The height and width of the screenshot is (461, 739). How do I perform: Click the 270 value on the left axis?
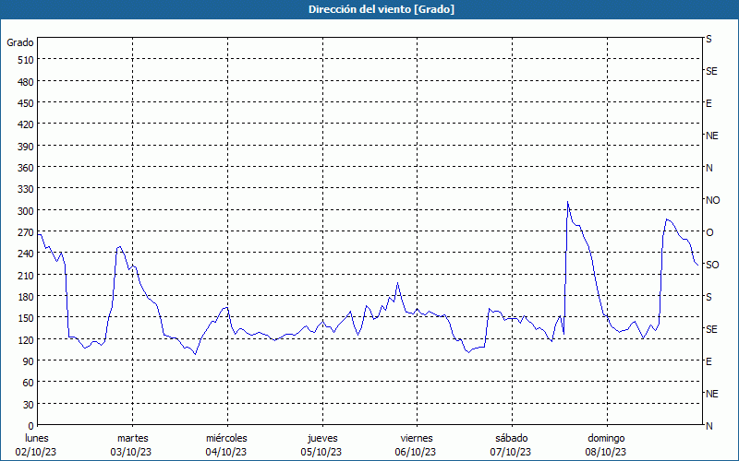tap(25, 232)
